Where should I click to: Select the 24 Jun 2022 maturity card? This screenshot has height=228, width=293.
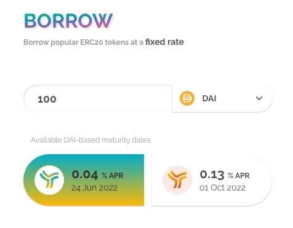point(84,180)
